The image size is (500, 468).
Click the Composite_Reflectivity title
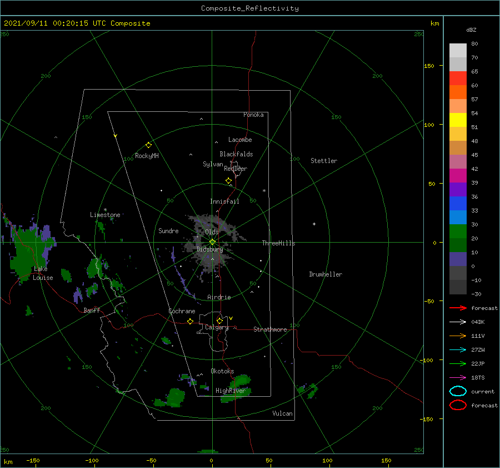(249, 8)
